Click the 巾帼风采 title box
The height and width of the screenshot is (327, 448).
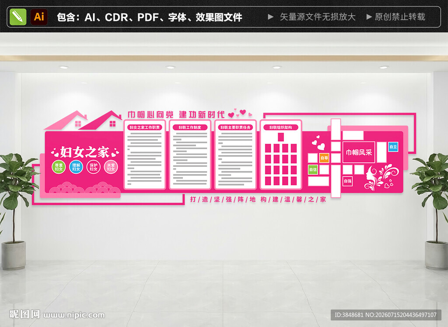(359, 152)
